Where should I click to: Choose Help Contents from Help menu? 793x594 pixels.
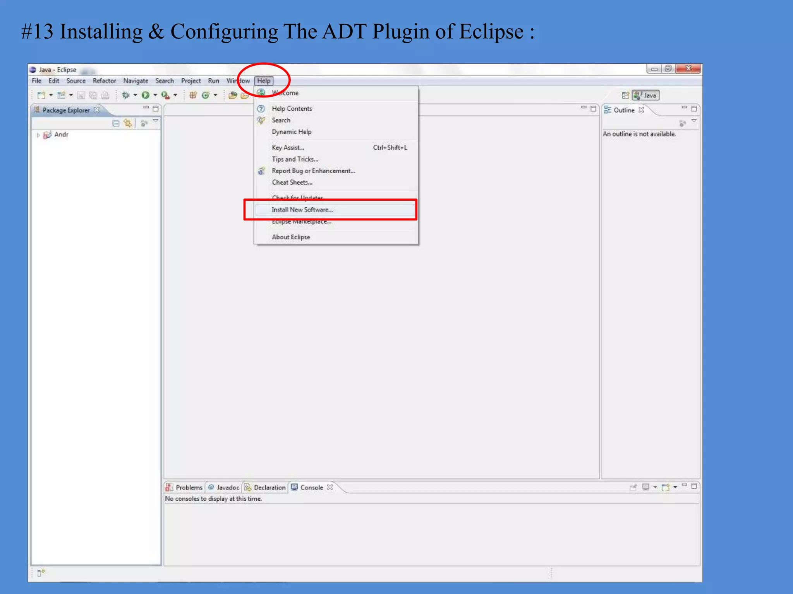tap(336, 109)
